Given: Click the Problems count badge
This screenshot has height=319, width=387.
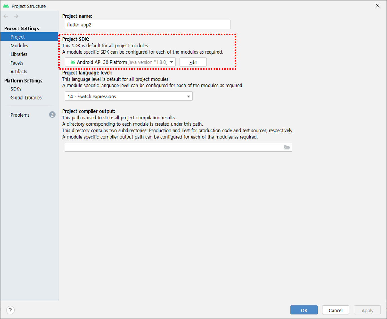Looking at the screenshot, I should click(x=52, y=115).
